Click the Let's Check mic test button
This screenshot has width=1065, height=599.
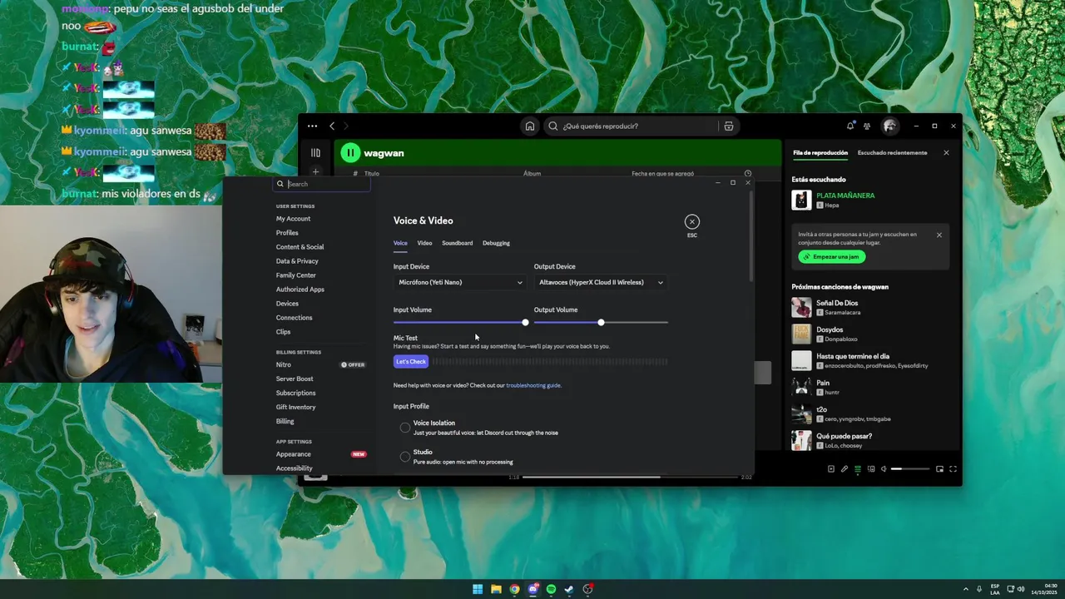coord(411,361)
